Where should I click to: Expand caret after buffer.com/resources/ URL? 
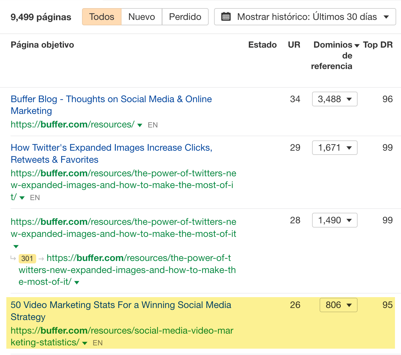(140, 125)
